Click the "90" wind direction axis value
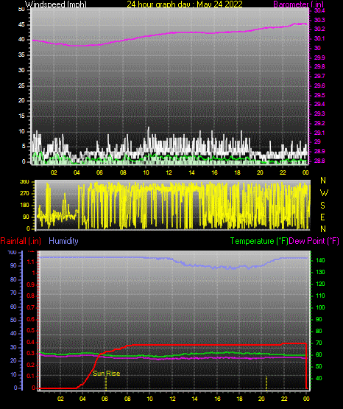Viewport: 343px width, 409px height. coord(26,217)
